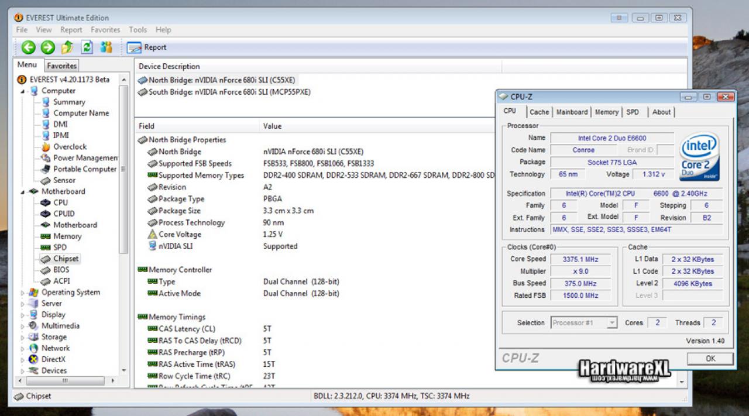Screen dimensions: 749x416
Task: Click the OK button in CPU-Z
Action: click(x=710, y=359)
